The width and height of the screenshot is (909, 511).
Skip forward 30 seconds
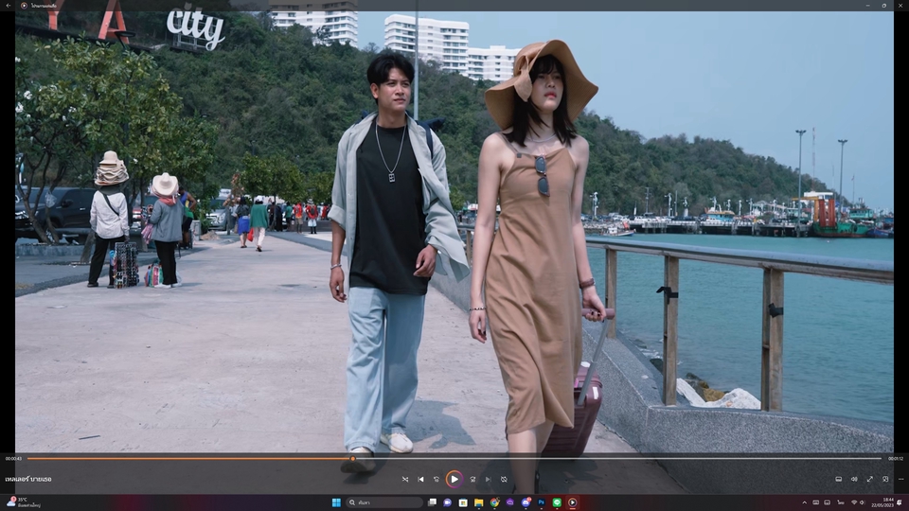[x=472, y=480]
